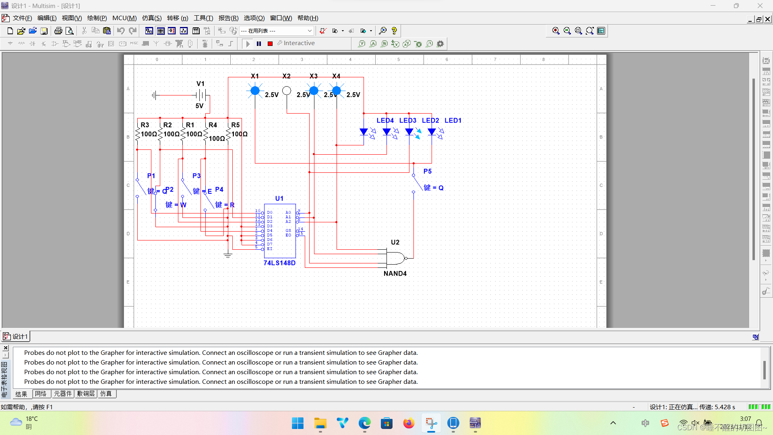Screen dimensions: 773x435
Task: Click the Interactive simulation settings label
Action: point(299,43)
